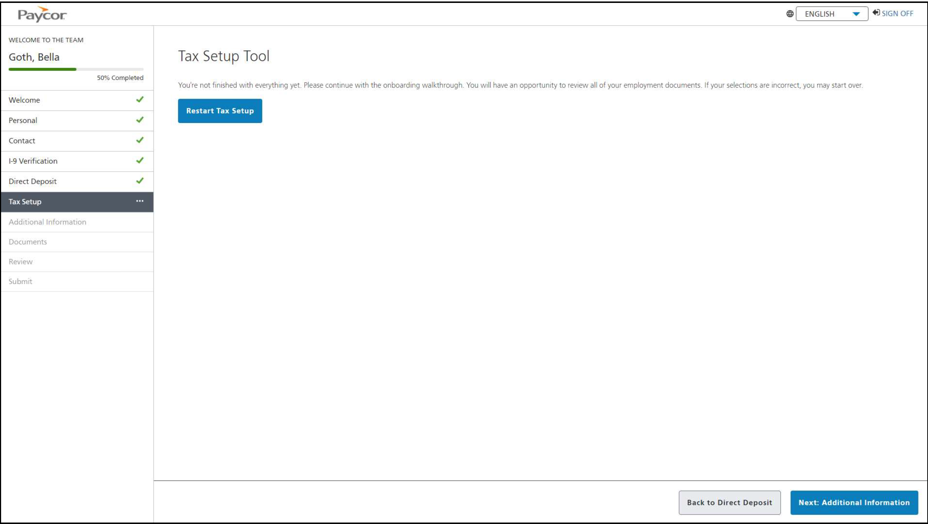Viewport: 928px width, 524px height.
Task: Click the sign off door icon
Action: click(876, 13)
